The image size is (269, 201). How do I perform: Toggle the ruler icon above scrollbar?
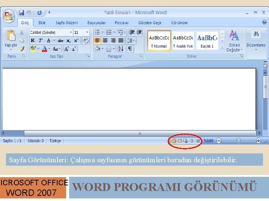click(x=265, y=66)
